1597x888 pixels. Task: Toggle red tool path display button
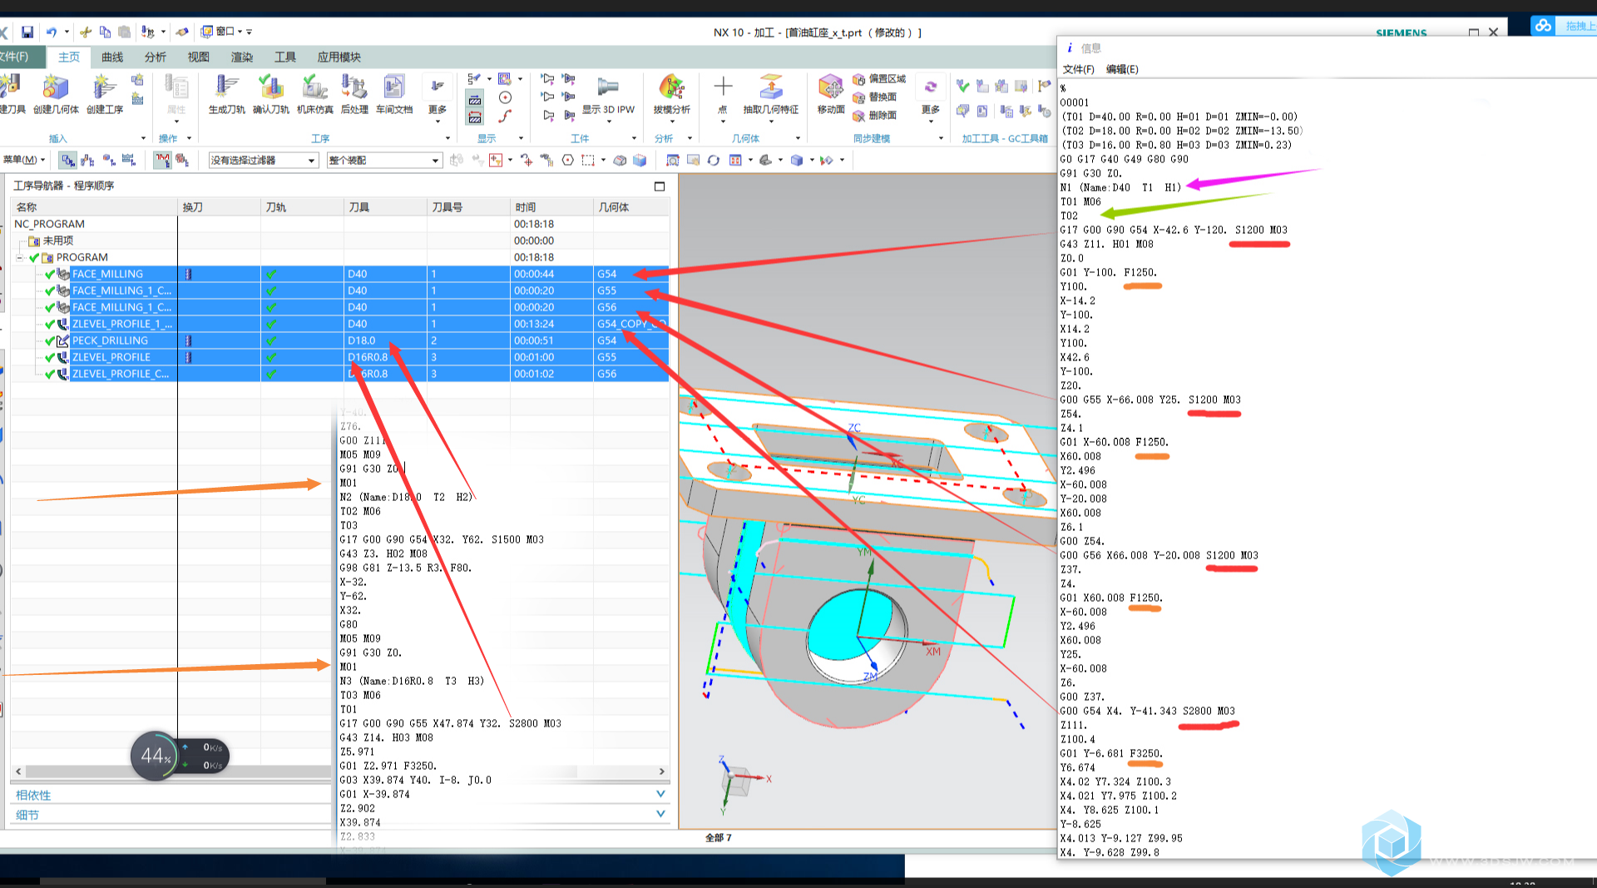click(x=162, y=160)
